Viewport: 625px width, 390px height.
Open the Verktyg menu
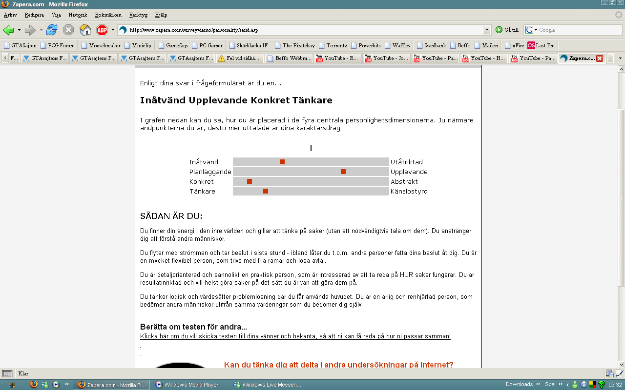(x=138, y=15)
